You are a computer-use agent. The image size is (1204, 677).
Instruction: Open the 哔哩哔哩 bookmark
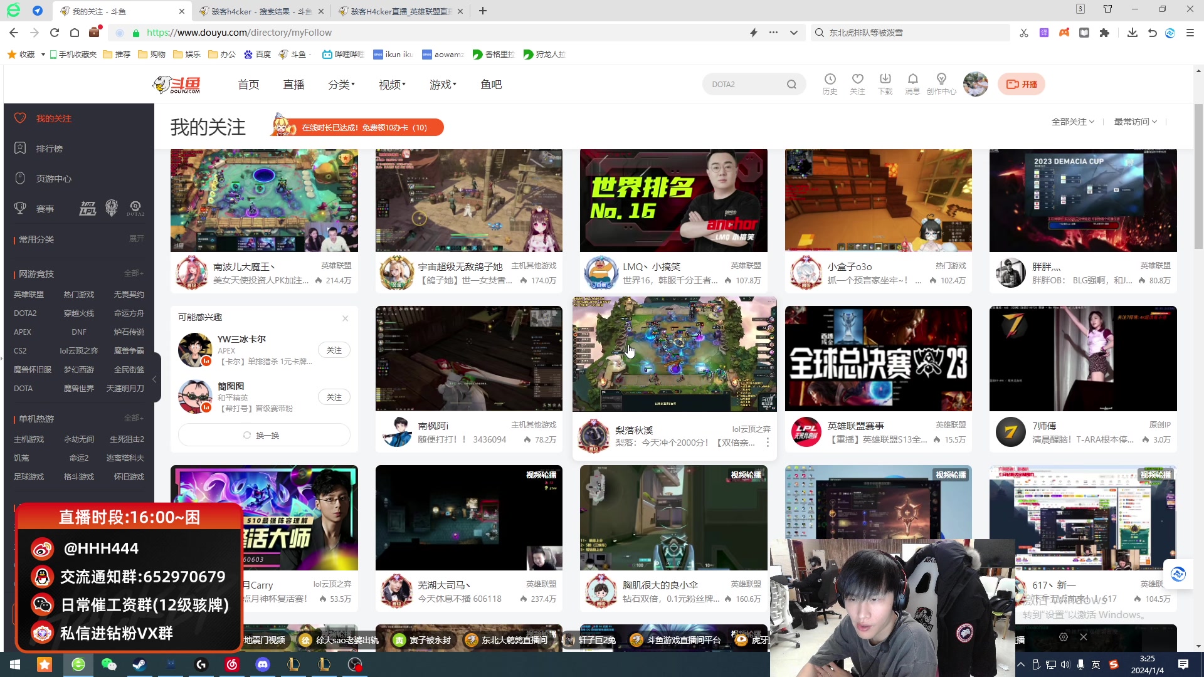[x=342, y=55]
